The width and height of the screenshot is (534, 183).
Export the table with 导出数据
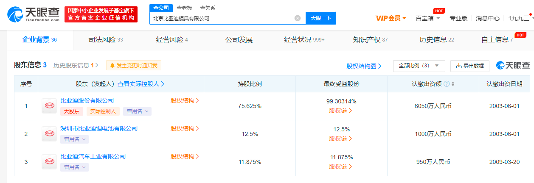[x=470, y=66]
